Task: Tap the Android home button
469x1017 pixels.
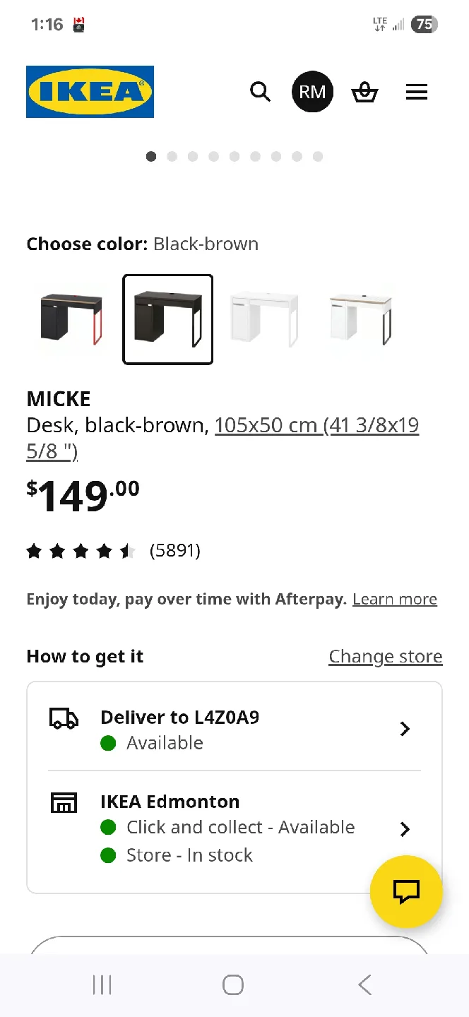Action: point(233,985)
